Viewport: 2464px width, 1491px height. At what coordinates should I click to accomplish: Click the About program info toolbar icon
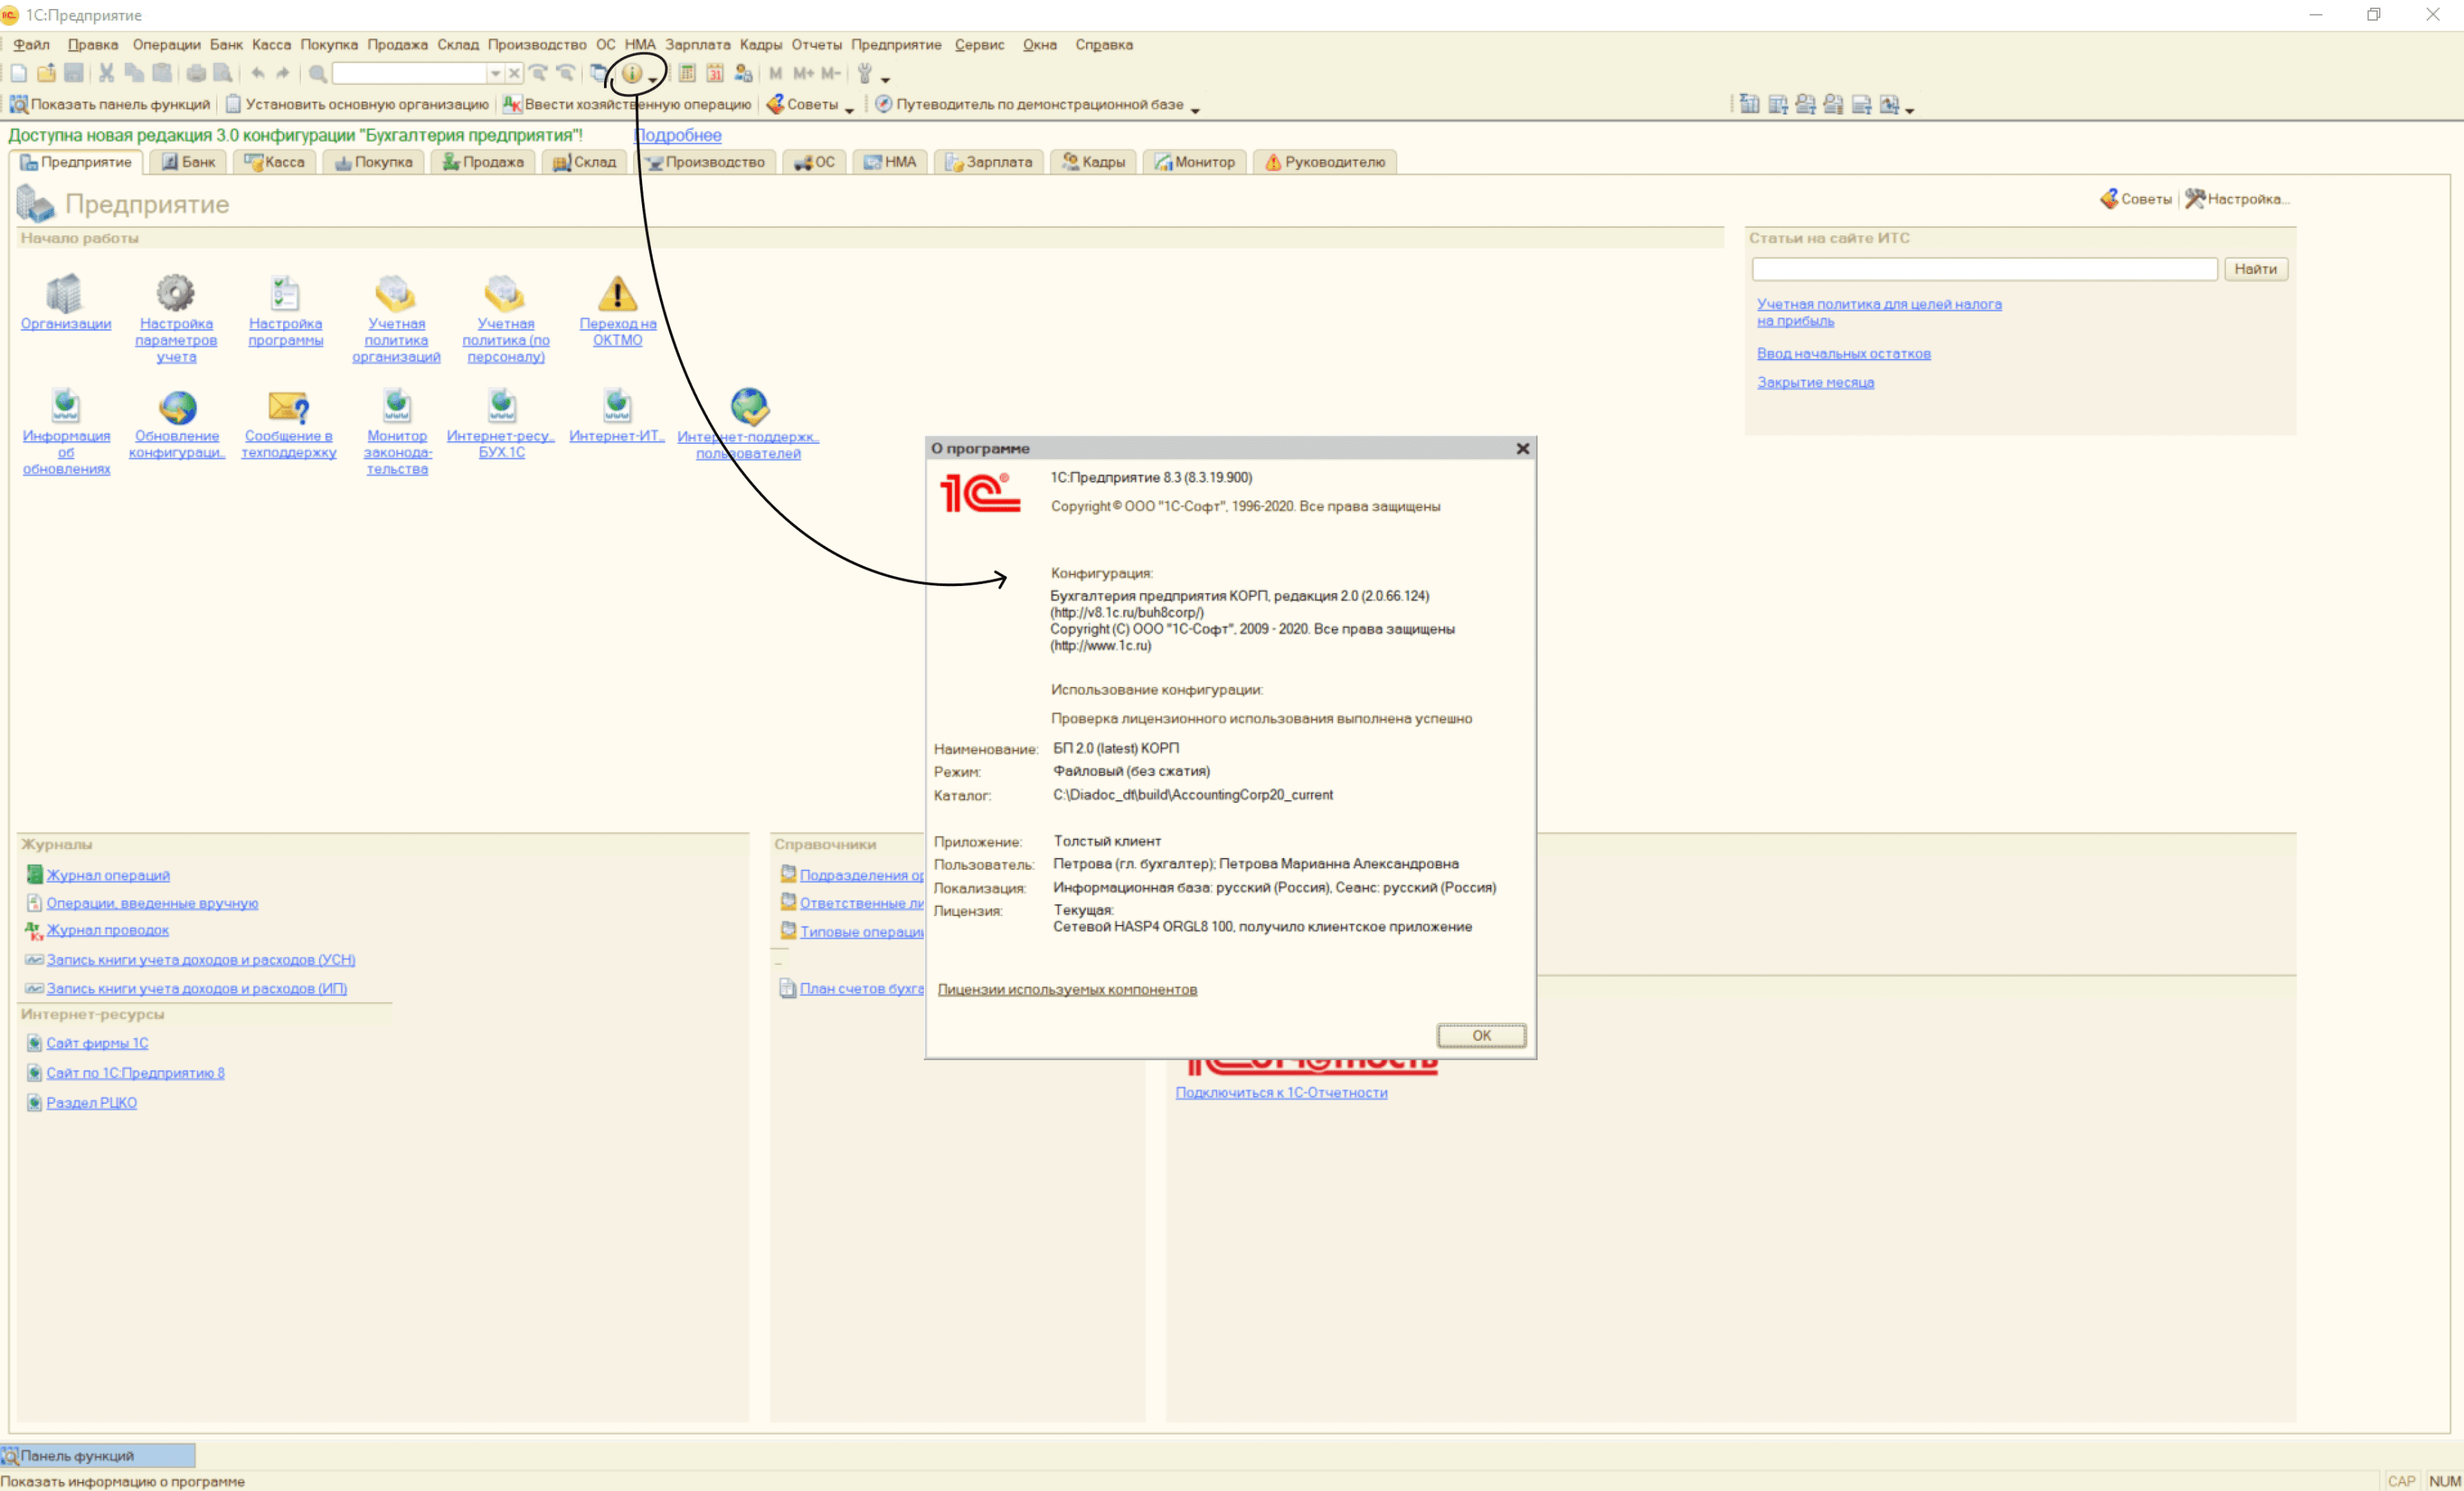pos(632,73)
